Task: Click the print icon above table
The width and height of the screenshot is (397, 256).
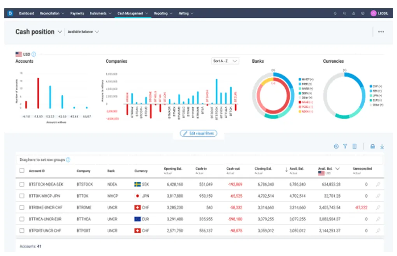Action: [372, 146]
